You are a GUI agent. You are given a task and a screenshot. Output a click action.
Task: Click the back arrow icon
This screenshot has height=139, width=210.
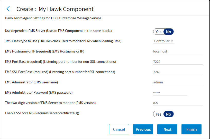8,9
